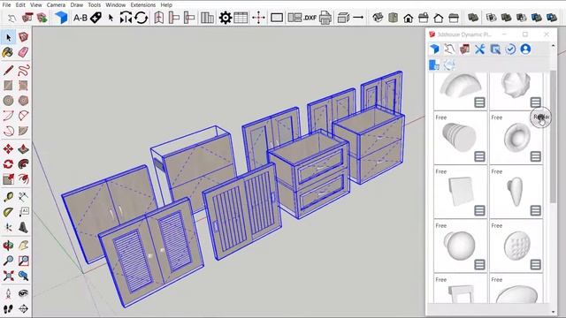Open options menu of dimpled round knob
Viewport: 566px width, 318px height.
[535, 265]
